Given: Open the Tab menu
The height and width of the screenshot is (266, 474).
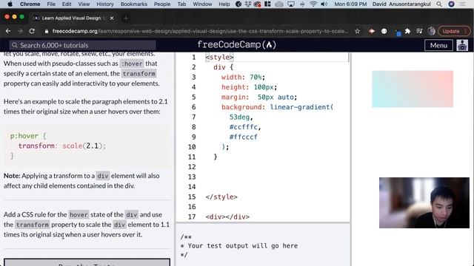Looking at the screenshot, I should point(181,4).
